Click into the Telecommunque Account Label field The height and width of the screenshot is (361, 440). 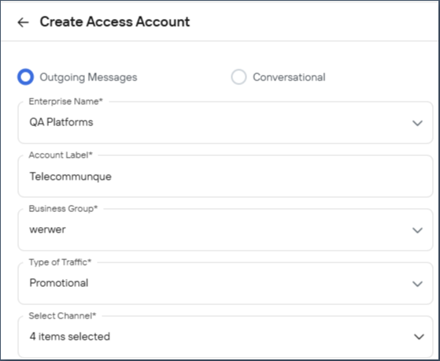point(225,176)
